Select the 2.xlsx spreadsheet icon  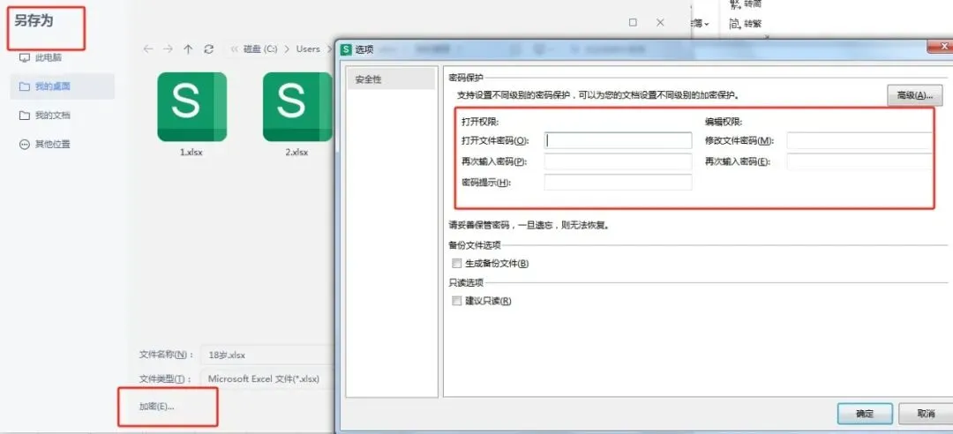pos(297,107)
